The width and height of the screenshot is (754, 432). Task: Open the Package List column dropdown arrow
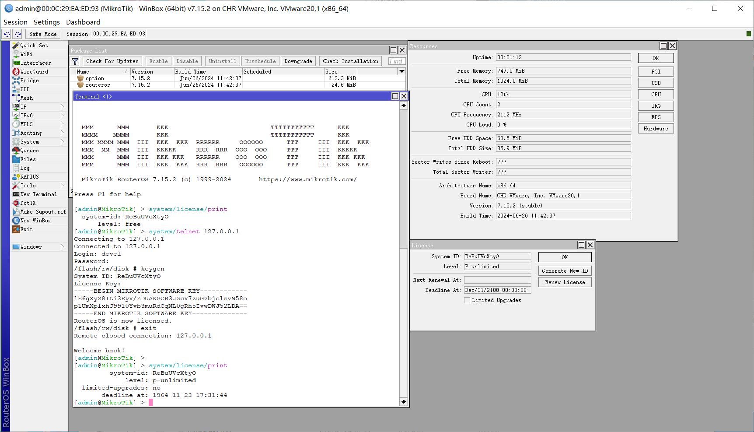(x=401, y=71)
